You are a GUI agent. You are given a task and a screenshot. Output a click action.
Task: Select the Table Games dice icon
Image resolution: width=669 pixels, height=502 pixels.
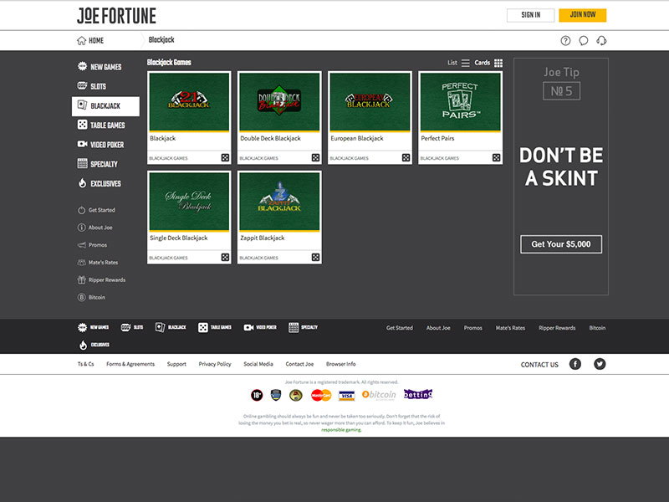point(81,125)
